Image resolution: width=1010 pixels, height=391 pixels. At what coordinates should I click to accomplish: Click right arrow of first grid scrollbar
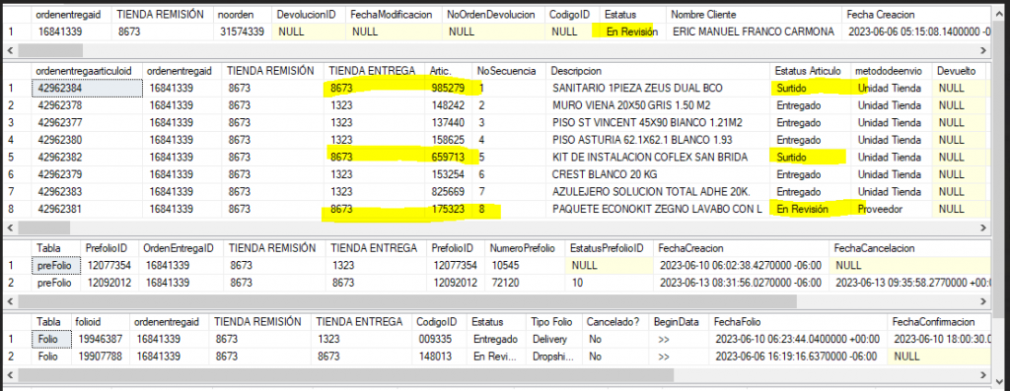pos(983,50)
